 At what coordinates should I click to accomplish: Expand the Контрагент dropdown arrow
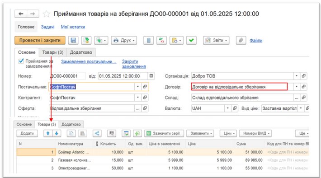(x=138, y=98)
